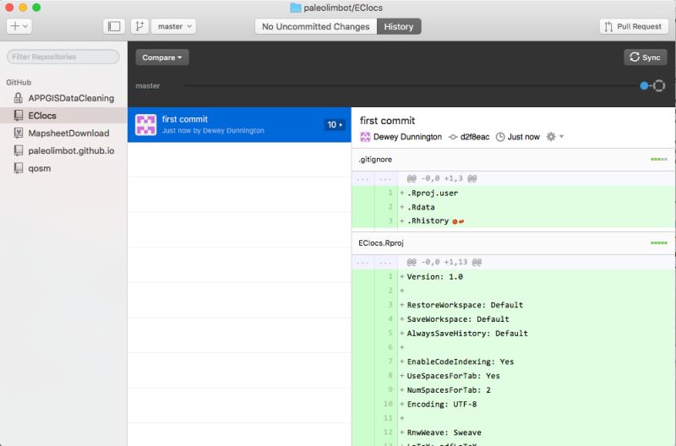Click the 'RnwWeave: Sweave' line

coord(514,432)
